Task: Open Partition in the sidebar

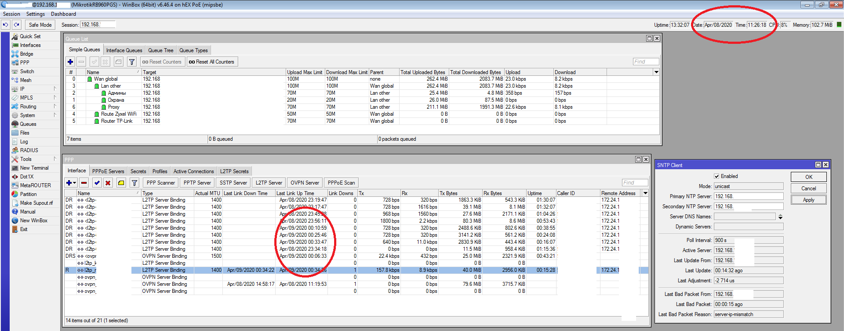Action: click(28, 194)
